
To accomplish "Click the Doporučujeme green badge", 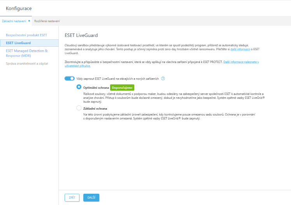I will point(122,88).
